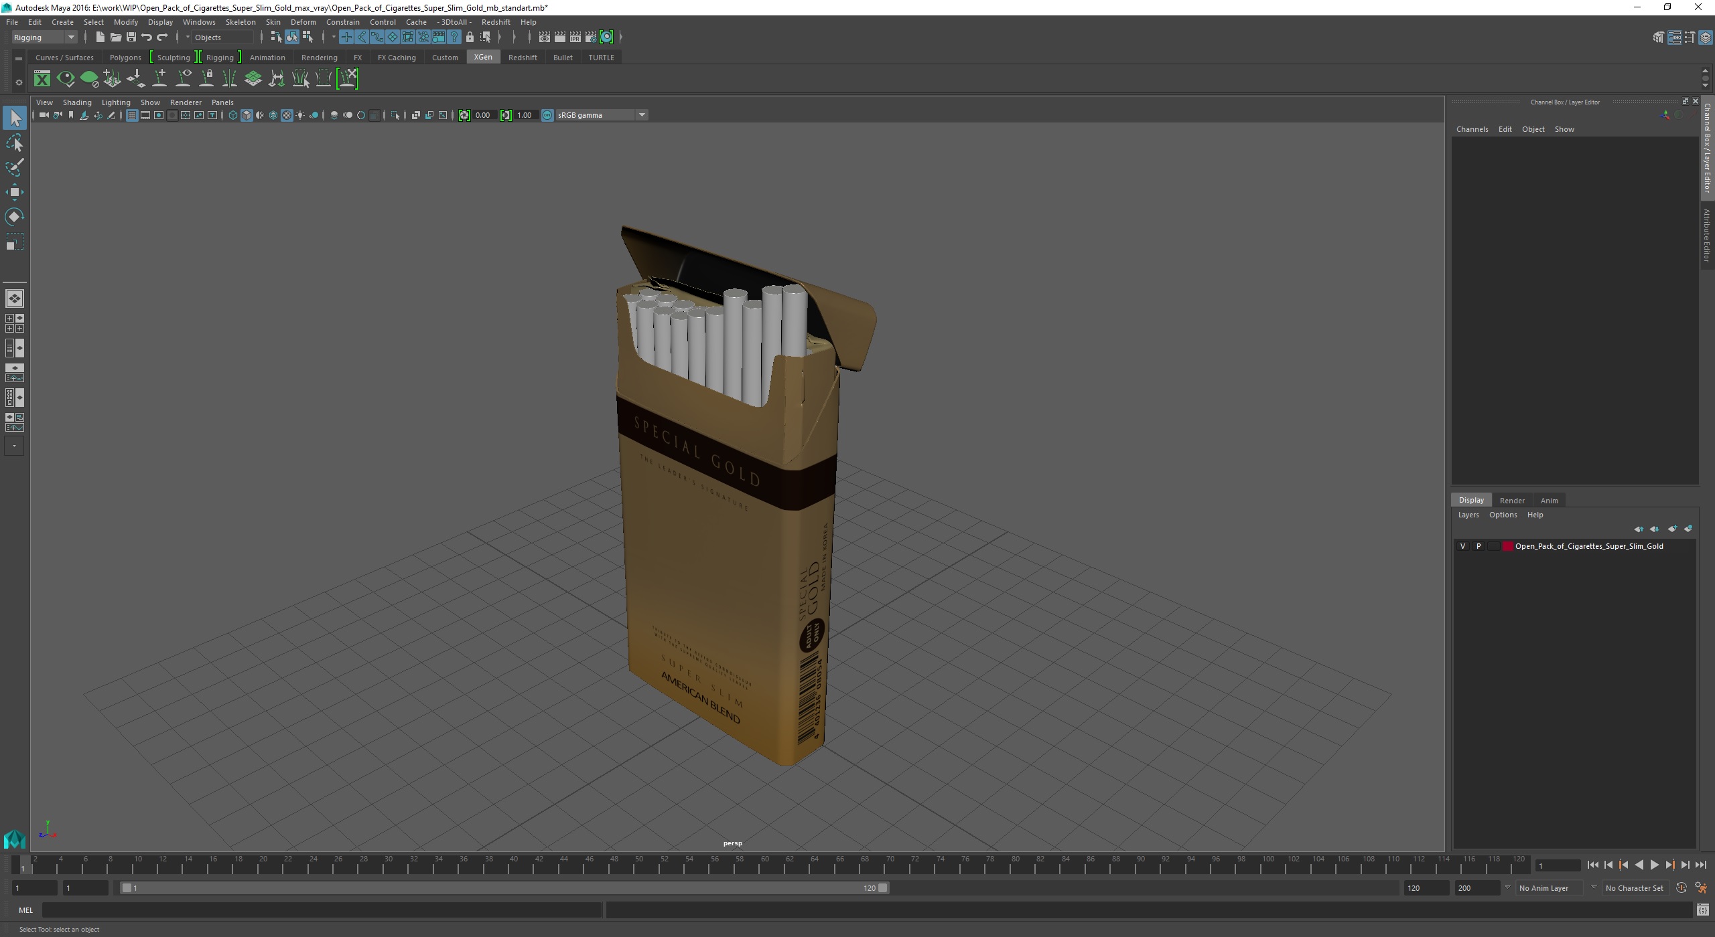Click the time range slider bar
This screenshot has width=1715, height=937.
coord(506,887)
